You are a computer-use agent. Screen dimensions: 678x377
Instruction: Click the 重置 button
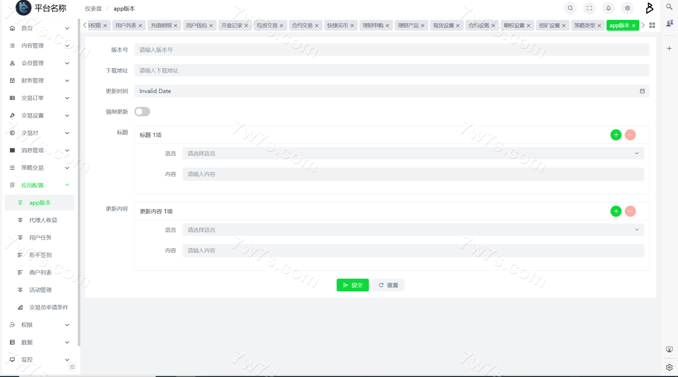(x=388, y=285)
